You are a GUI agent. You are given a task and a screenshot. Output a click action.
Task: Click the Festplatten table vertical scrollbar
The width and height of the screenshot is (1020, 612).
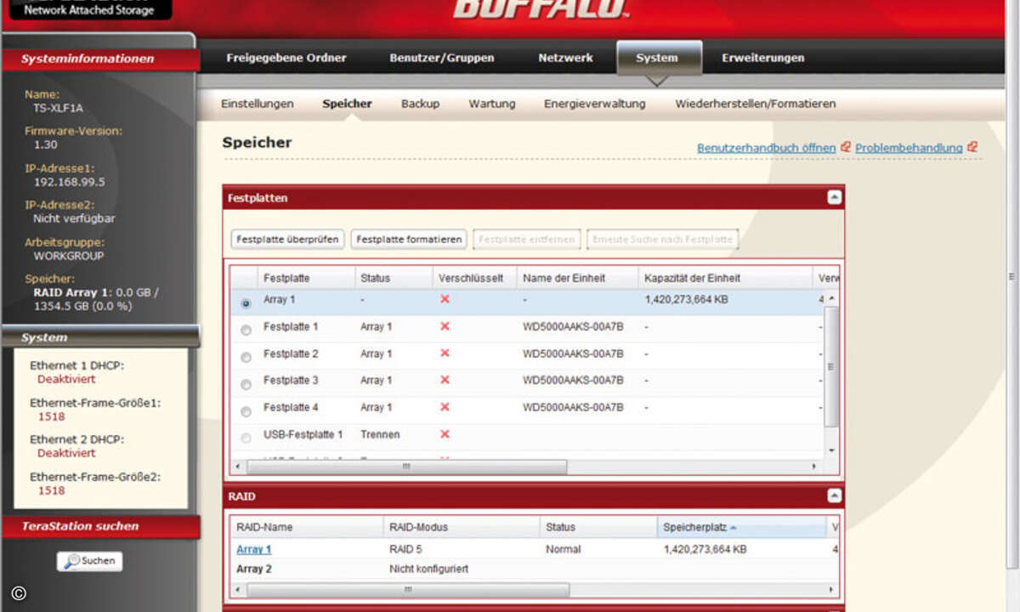coord(831,366)
